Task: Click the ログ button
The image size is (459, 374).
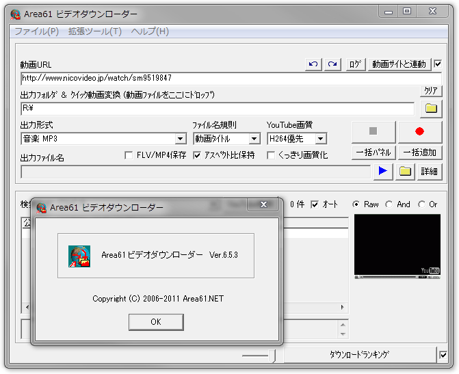Action: [x=356, y=64]
